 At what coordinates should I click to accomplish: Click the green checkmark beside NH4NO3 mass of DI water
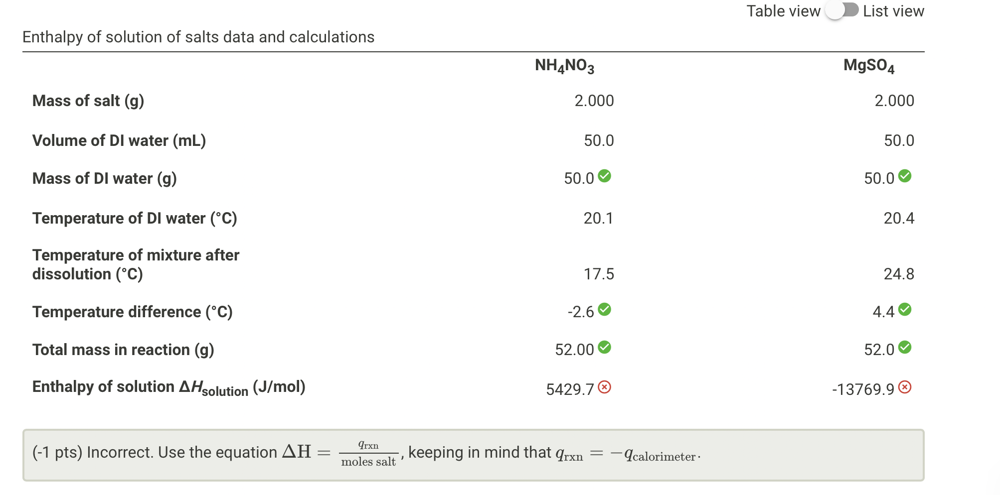pyautogui.click(x=605, y=176)
